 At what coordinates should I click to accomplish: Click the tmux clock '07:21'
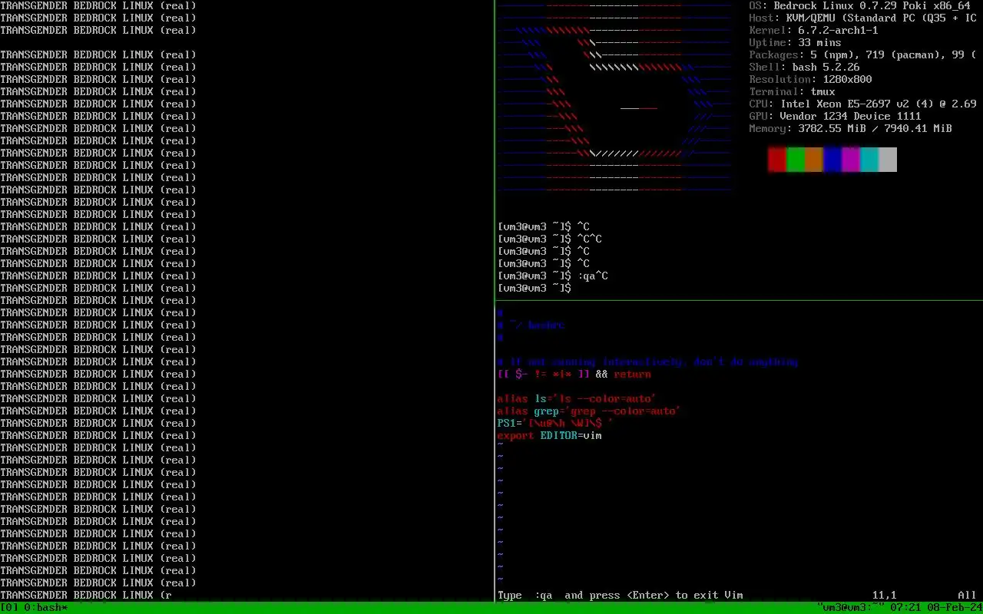[x=906, y=608]
